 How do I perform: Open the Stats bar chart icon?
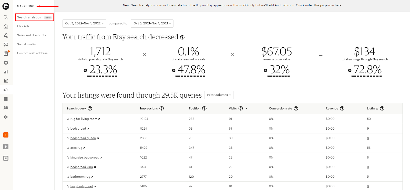click(6, 72)
